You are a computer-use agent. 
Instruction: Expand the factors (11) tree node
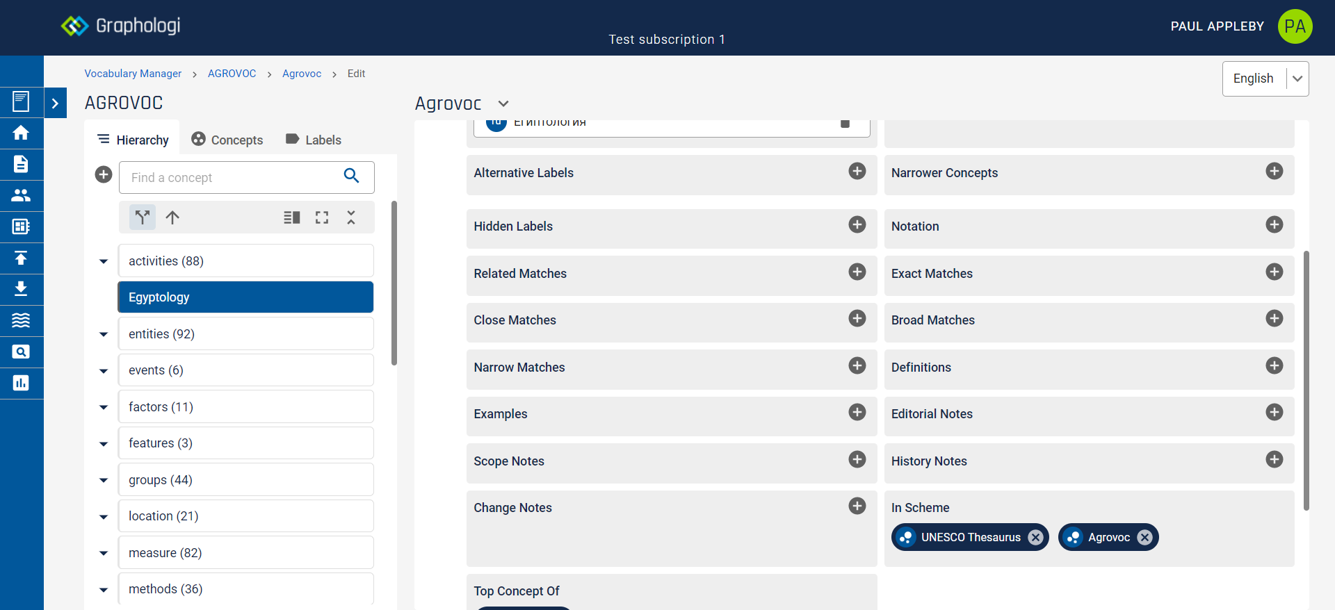click(104, 408)
